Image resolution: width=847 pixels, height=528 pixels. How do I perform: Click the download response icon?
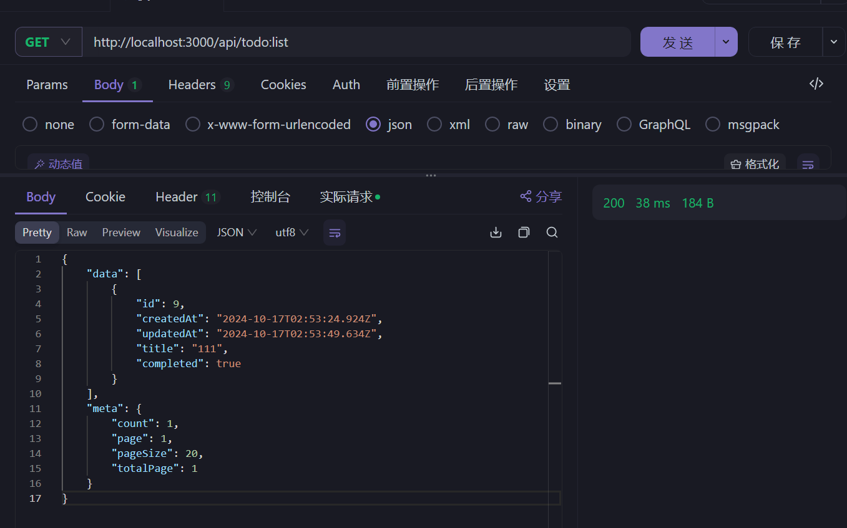[496, 233]
